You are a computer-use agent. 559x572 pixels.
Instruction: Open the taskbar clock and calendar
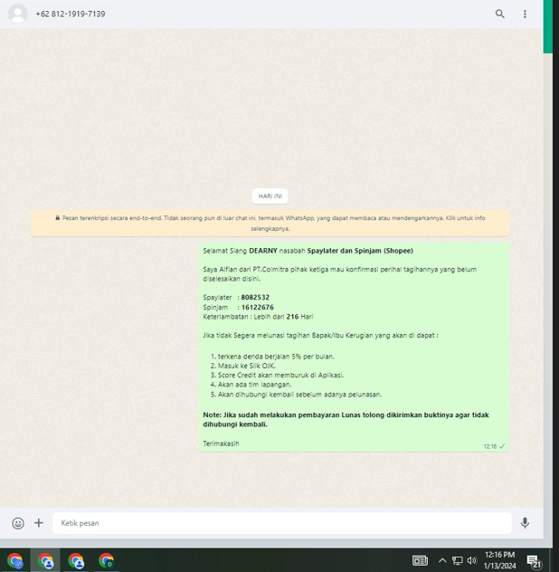pos(499,560)
